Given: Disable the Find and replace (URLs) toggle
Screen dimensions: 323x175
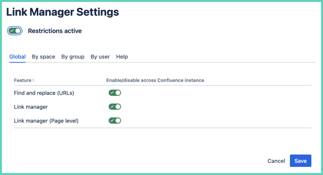Looking at the screenshot, I should tap(115, 93).
